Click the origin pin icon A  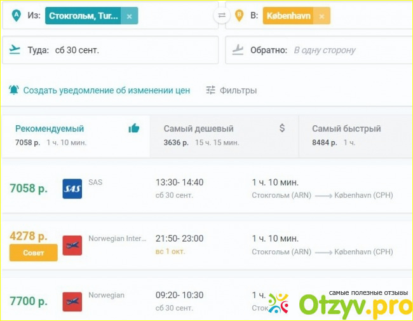tap(15, 15)
